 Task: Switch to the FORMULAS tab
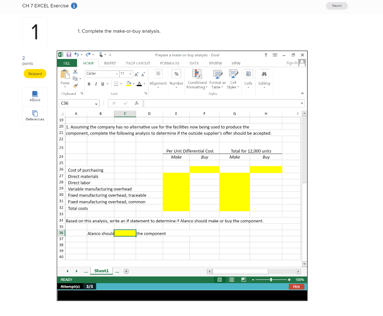tap(170, 63)
